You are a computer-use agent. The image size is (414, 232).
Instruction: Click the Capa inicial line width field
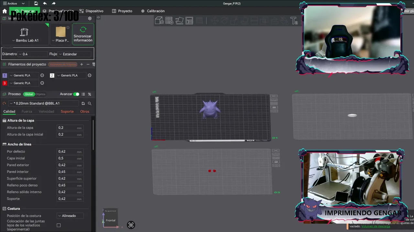[x=70, y=158]
